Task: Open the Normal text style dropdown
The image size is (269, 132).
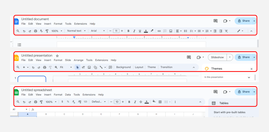Action: [x=76, y=31]
